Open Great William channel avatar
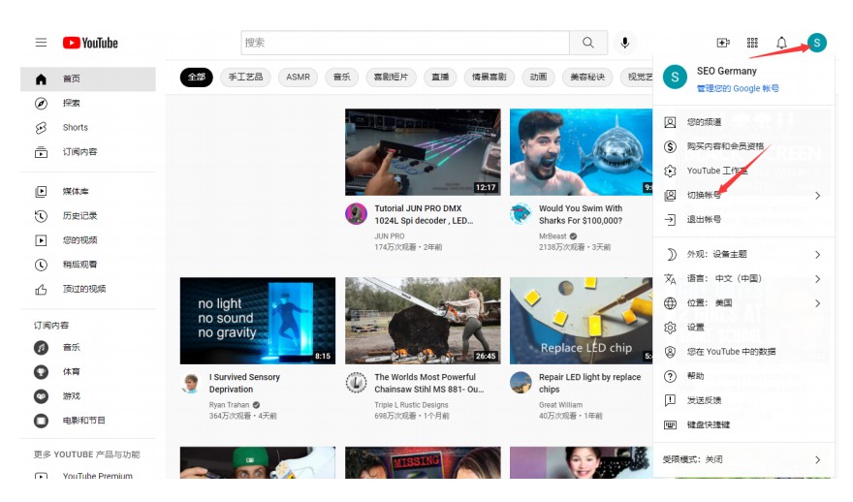The width and height of the screenshot is (853, 502). (x=521, y=383)
